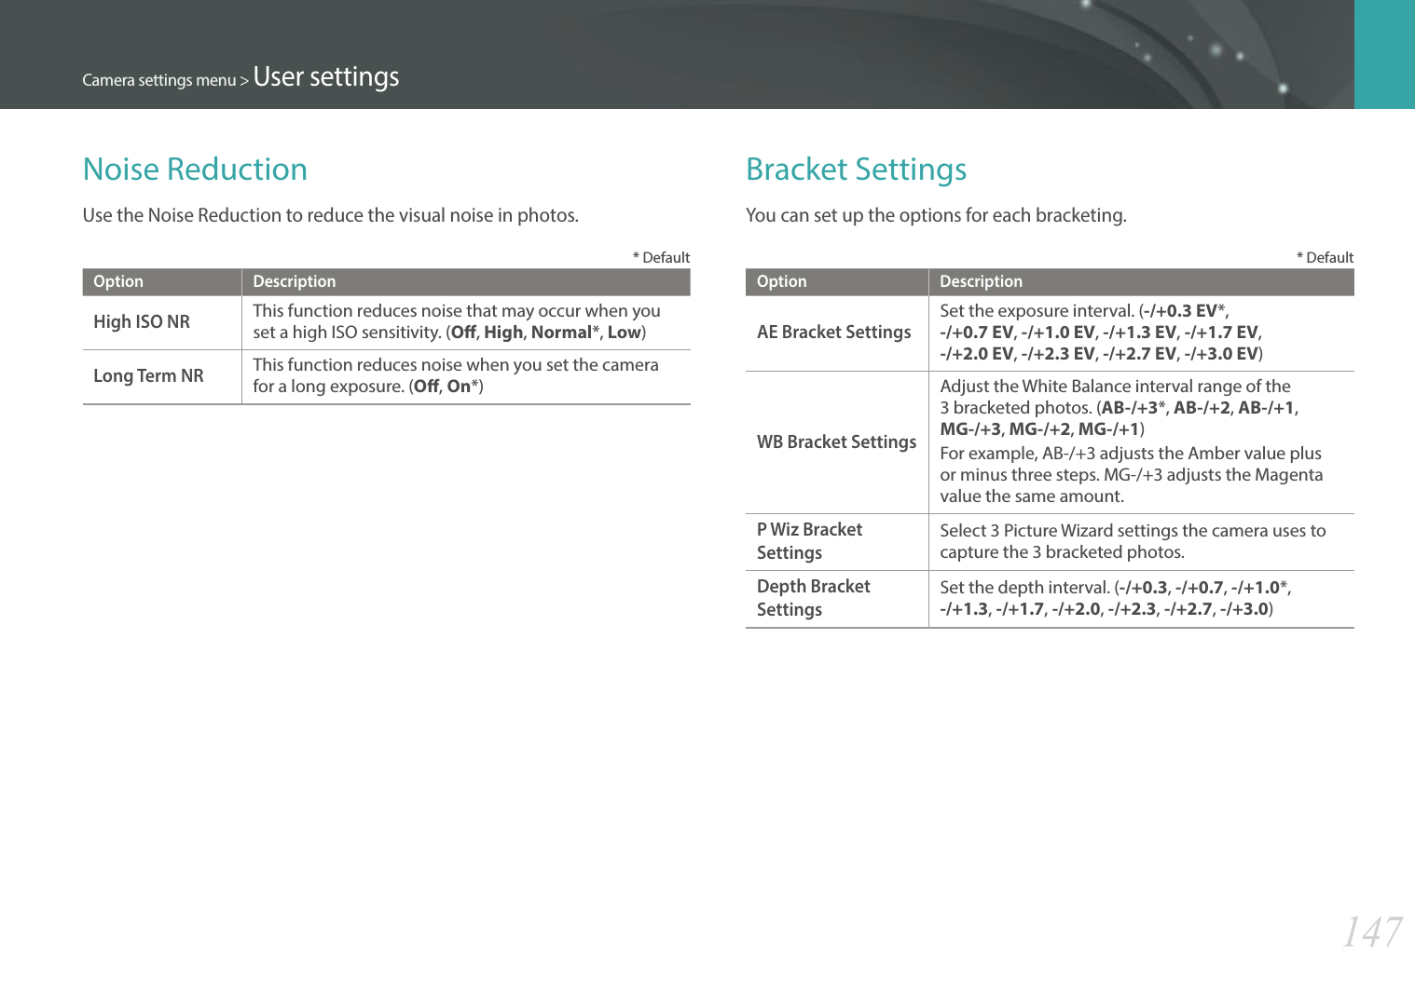Select the 'Bracket Settings' heading

[x=856, y=170]
